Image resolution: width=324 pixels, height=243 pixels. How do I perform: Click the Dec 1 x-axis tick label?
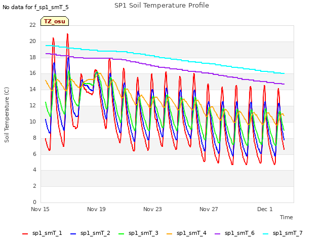(x=265, y=209)
